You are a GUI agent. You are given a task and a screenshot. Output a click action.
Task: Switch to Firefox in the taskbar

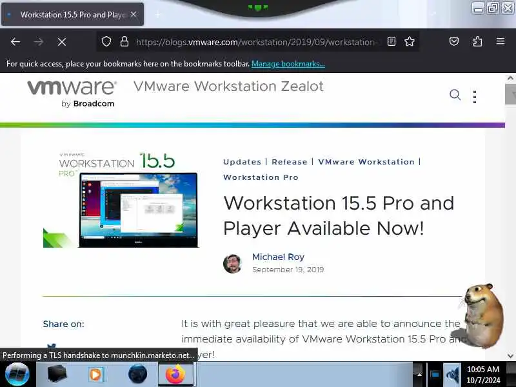(x=175, y=374)
